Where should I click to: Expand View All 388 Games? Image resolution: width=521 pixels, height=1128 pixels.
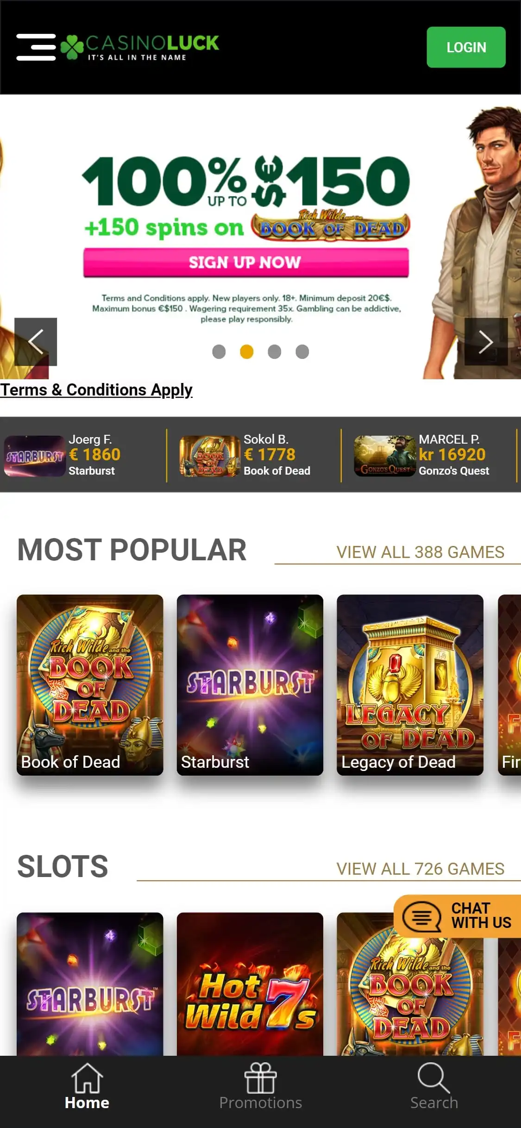[420, 552]
